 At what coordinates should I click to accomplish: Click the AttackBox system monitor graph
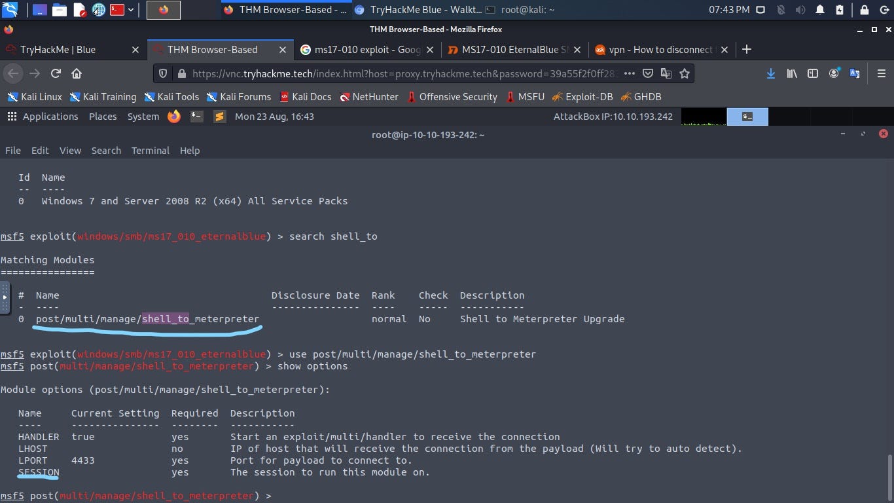pos(704,117)
